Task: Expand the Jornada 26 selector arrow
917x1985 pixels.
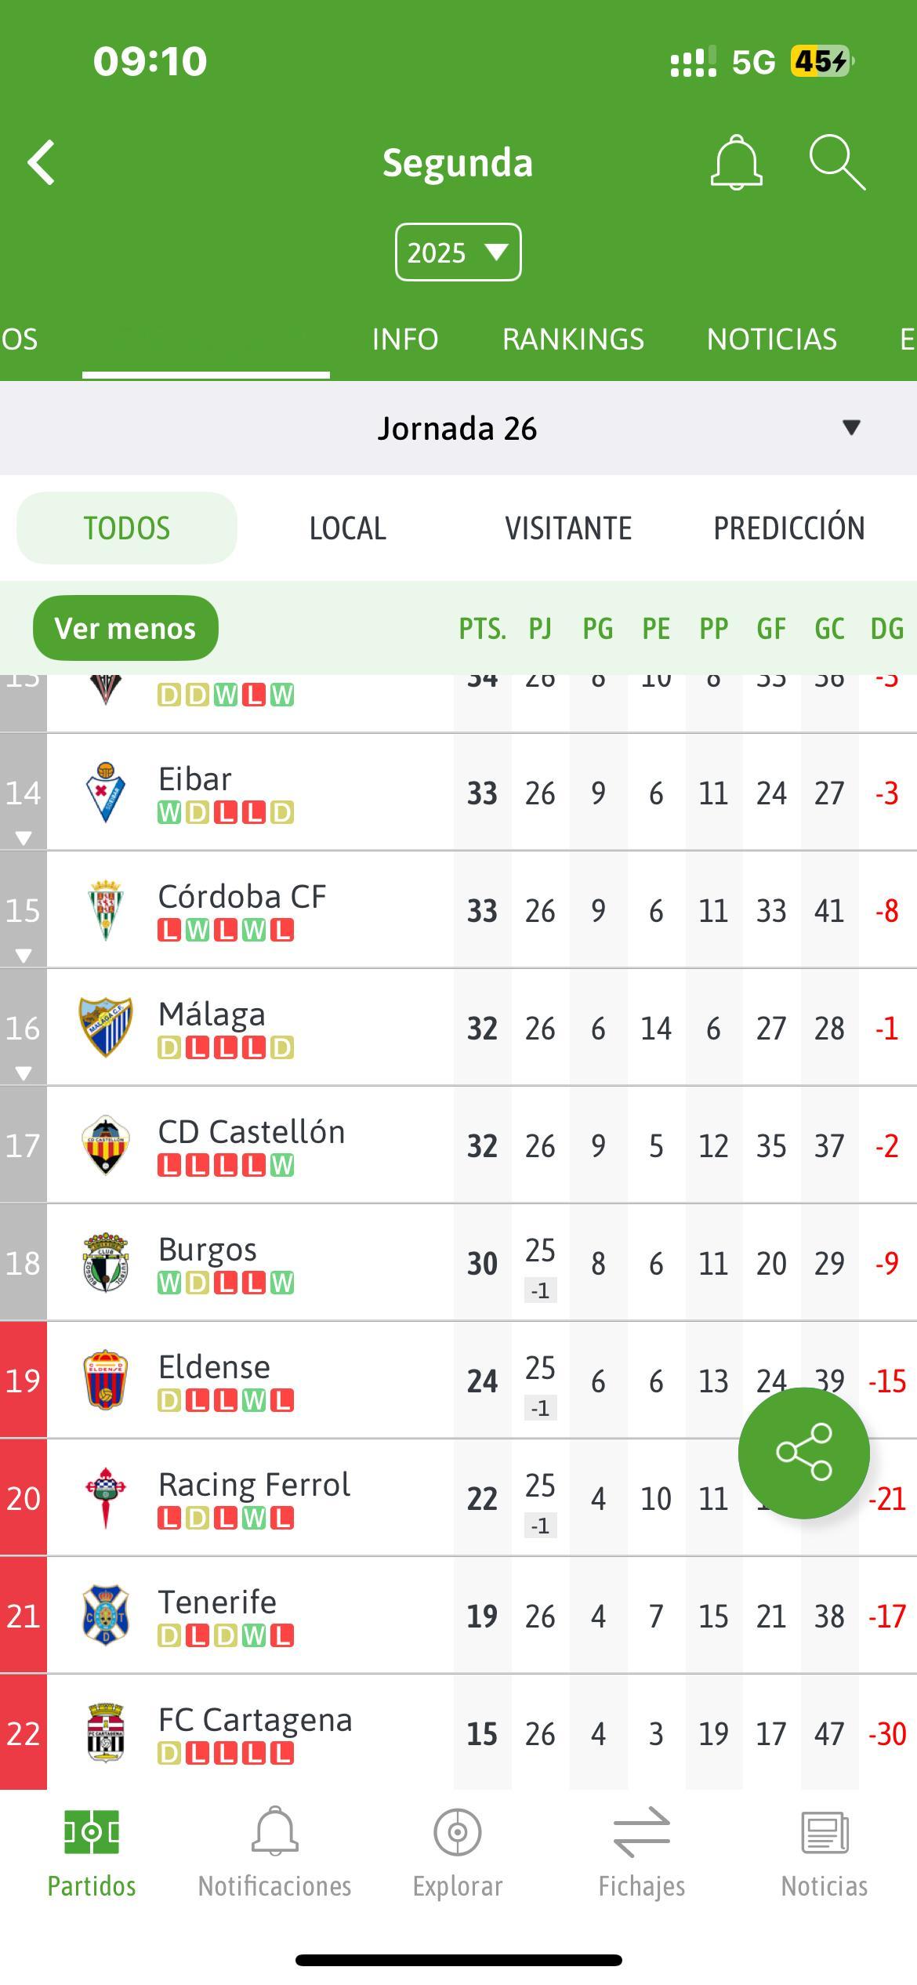Action: (851, 427)
